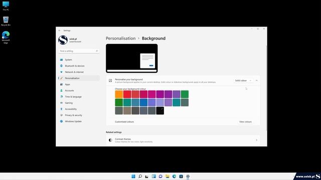Viewport: 321px width, 180px height.
Task: Open Privacy & security settings
Action: tap(79, 115)
